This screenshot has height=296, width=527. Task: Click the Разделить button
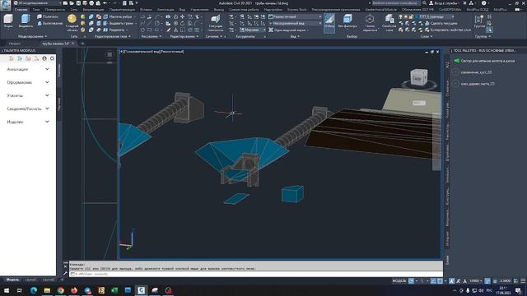(114, 30)
